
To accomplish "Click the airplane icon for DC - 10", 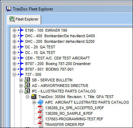I will coord(21,53).
